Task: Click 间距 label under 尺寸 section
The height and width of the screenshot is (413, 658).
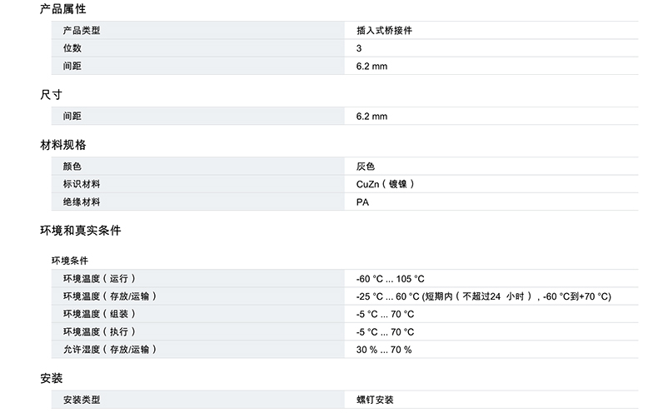Action: (72, 116)
